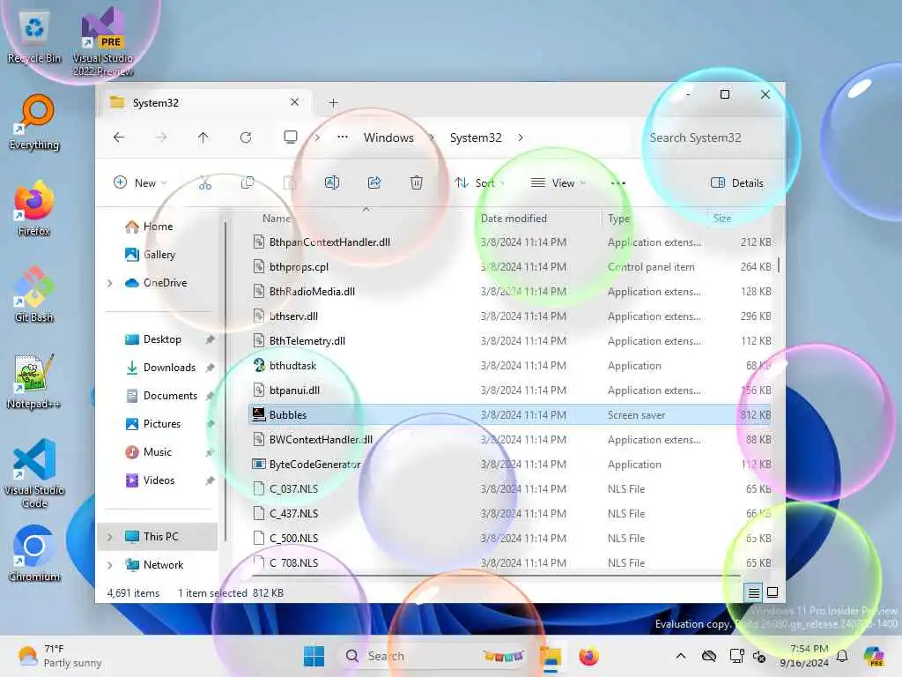Click chevron after System32 in breadcrumb
This screenshot has height=677, width=902.
521,138
